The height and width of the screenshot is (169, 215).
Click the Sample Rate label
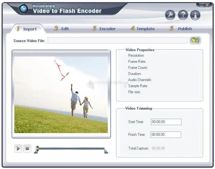[138, 86]
